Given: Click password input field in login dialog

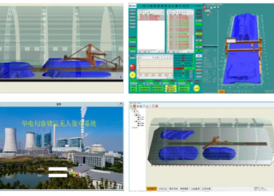Looking at the screenshot, I should coord(58,175).
